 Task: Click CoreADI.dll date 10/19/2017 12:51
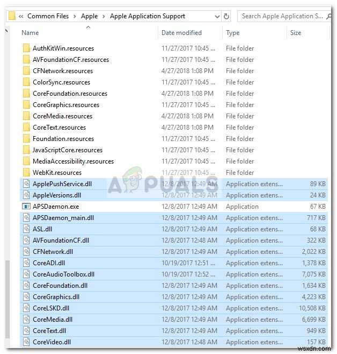coord(188,263)
